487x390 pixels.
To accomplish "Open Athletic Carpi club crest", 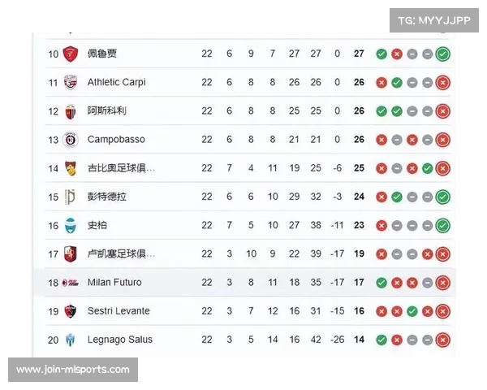I will point(71,82).
